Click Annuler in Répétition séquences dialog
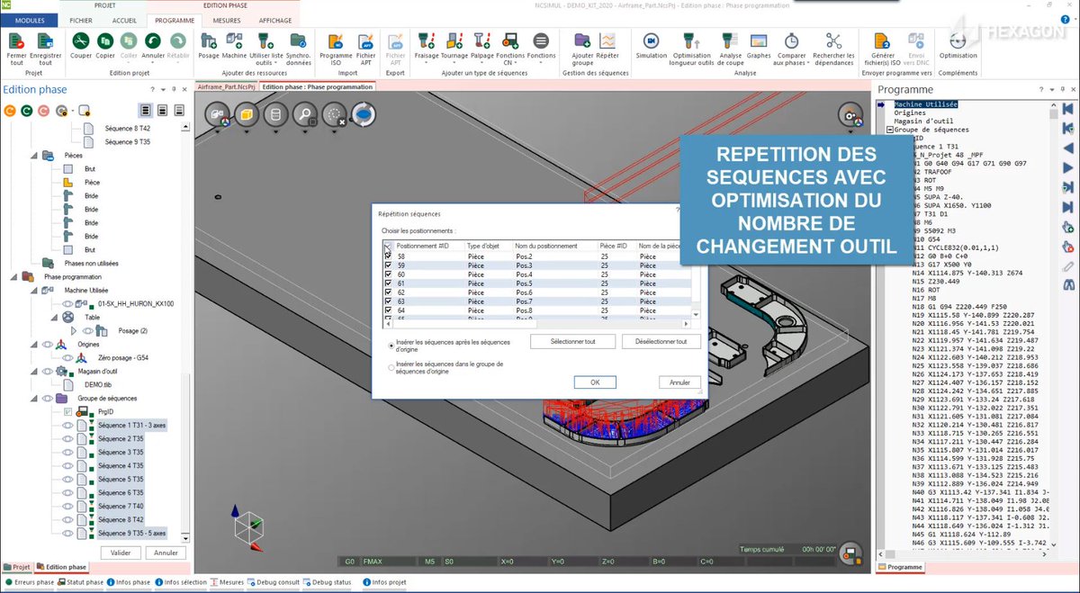Image resolution: width=1080 pixels, height=593 pixels. 679,382
